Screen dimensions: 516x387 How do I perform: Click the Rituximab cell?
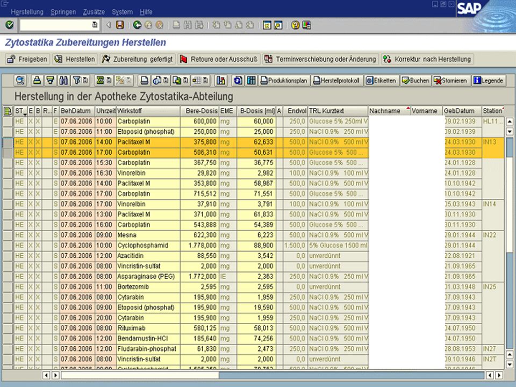[148, 328]
